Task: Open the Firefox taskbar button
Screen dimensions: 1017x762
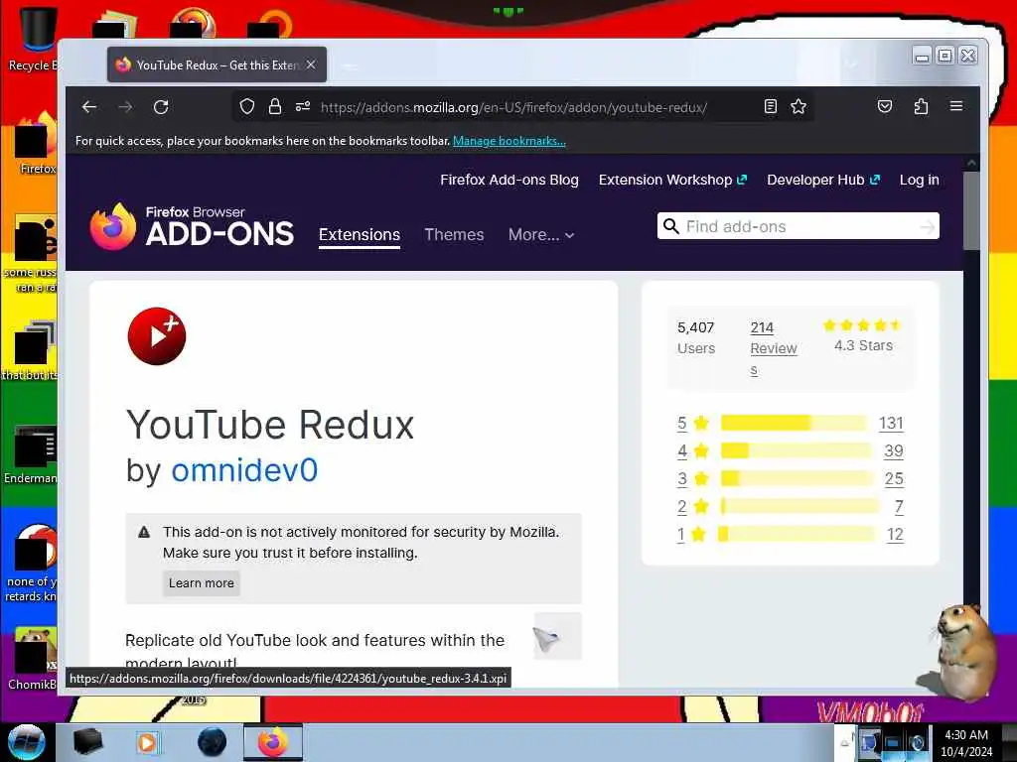Action: (273, 742)
